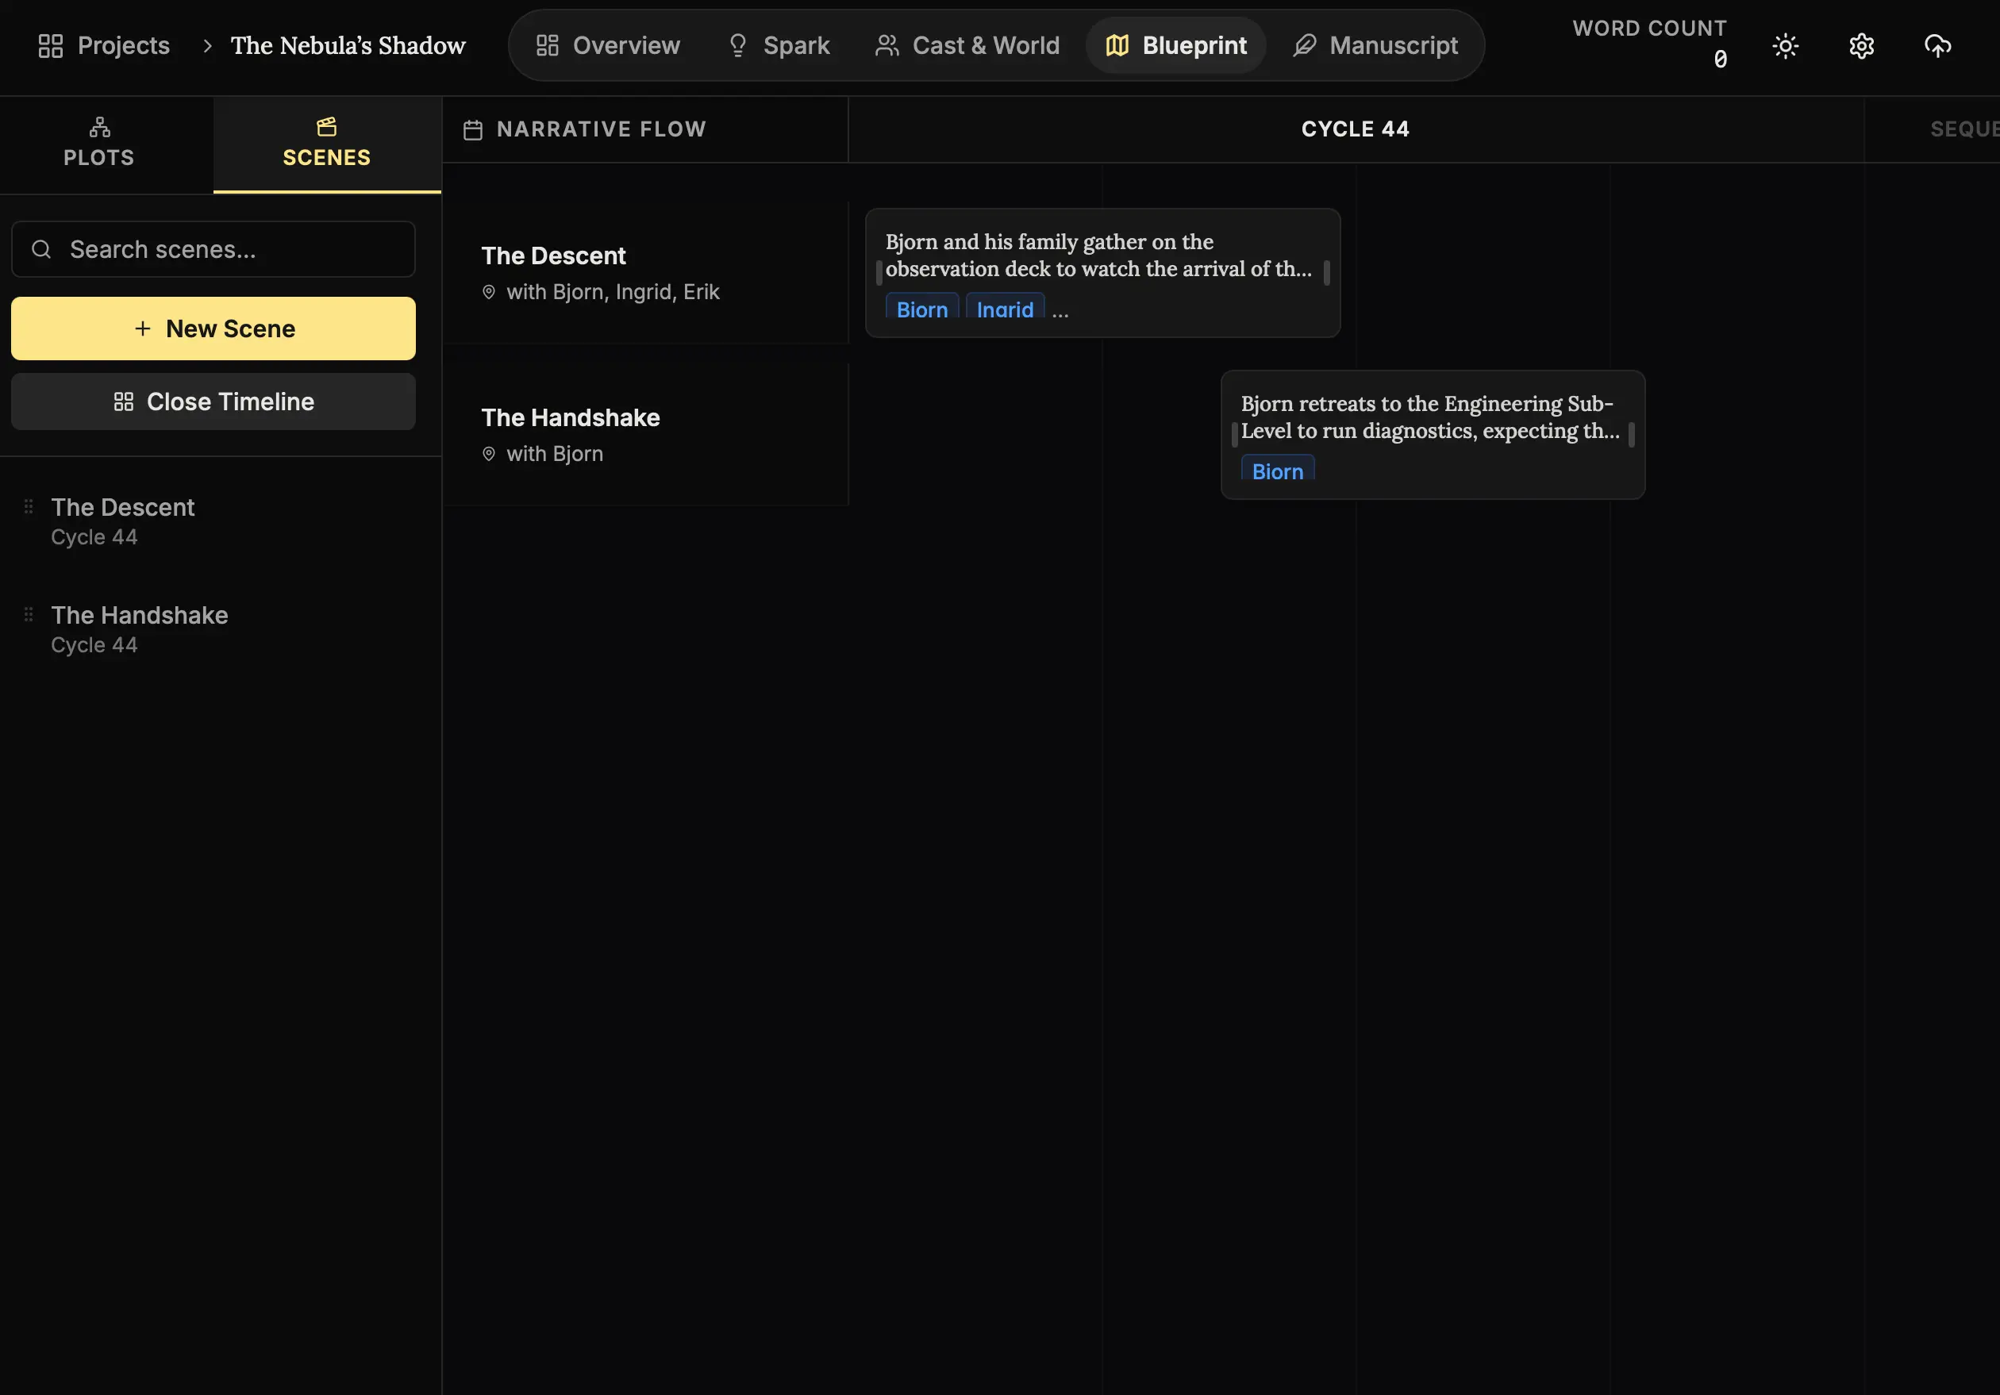Click the location pin under The Handshake
Screen dimensions: 2000x1395
pyautogui.click(x=489, y=454)
